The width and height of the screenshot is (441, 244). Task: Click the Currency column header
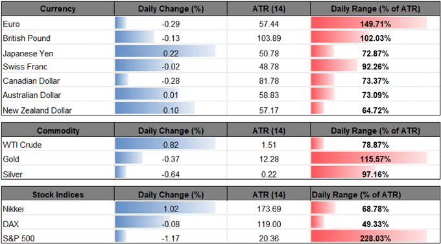click(x=58, y=9)
